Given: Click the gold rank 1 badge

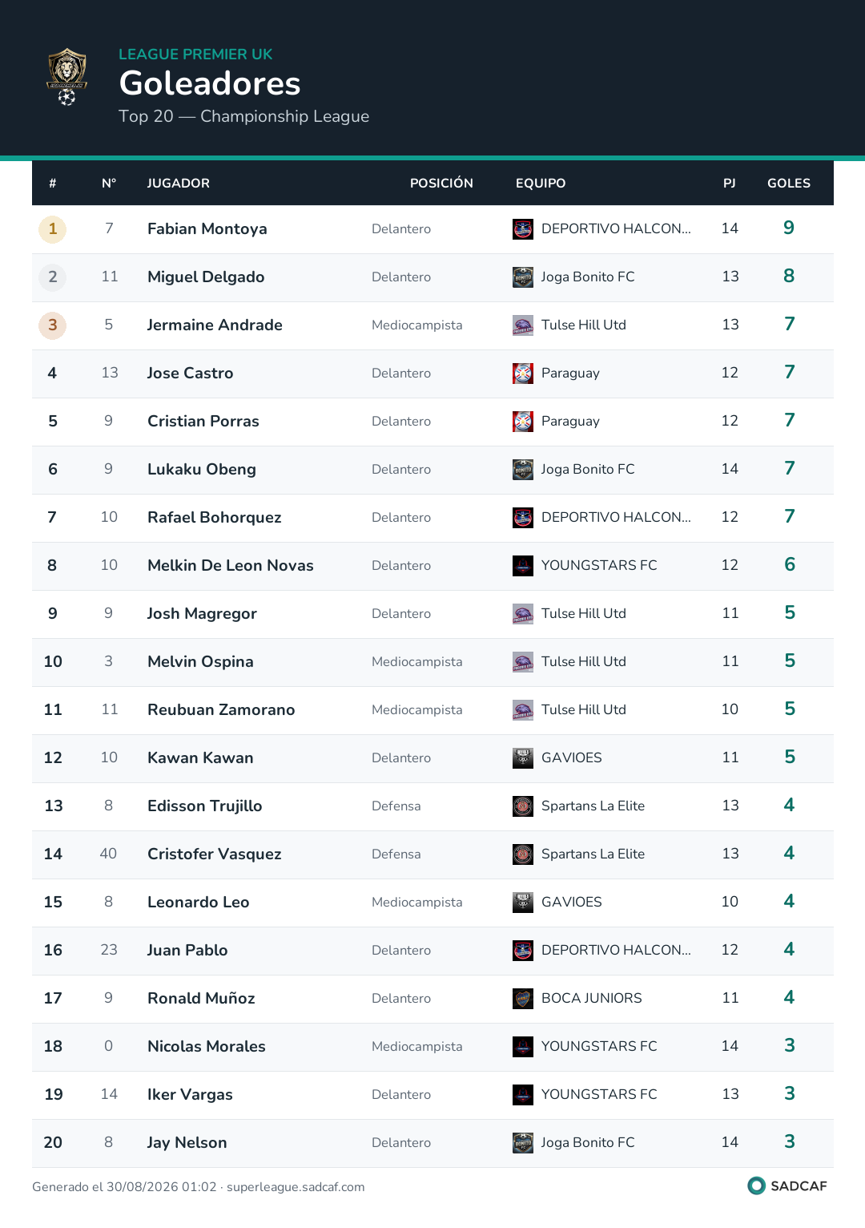Looking at the screenshot, I should pos(53,229).
